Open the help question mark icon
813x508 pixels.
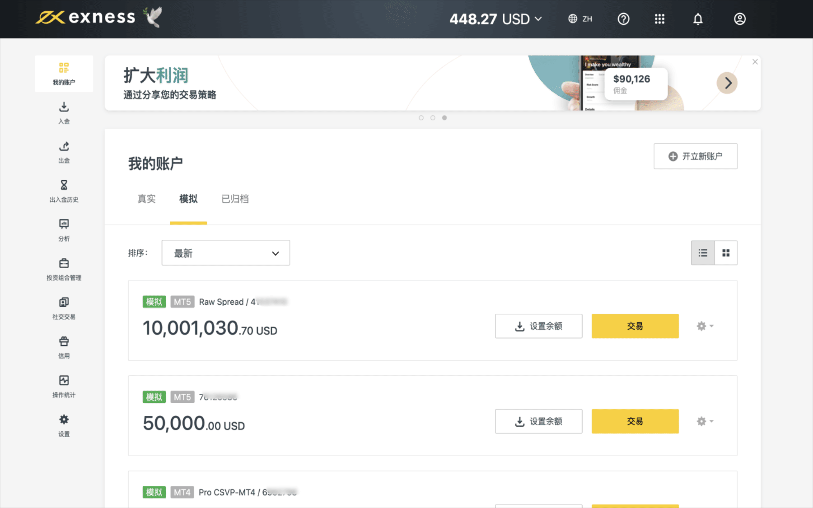pos(623,19)
